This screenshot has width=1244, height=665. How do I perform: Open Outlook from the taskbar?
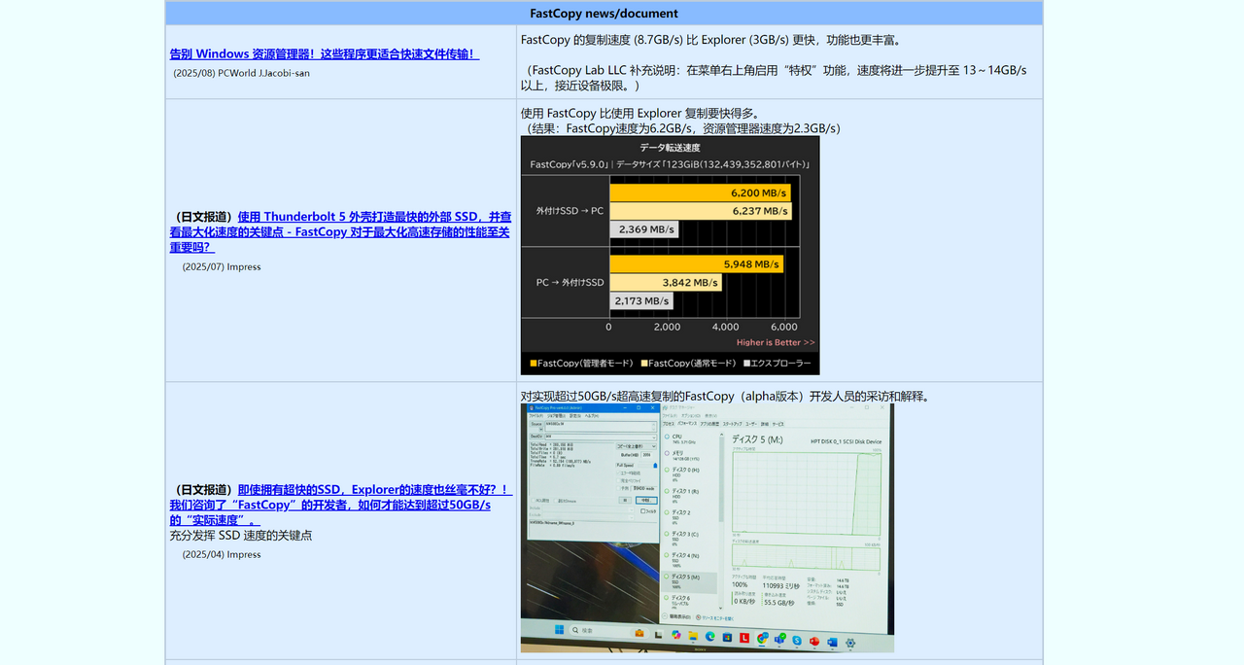[831, 644]
